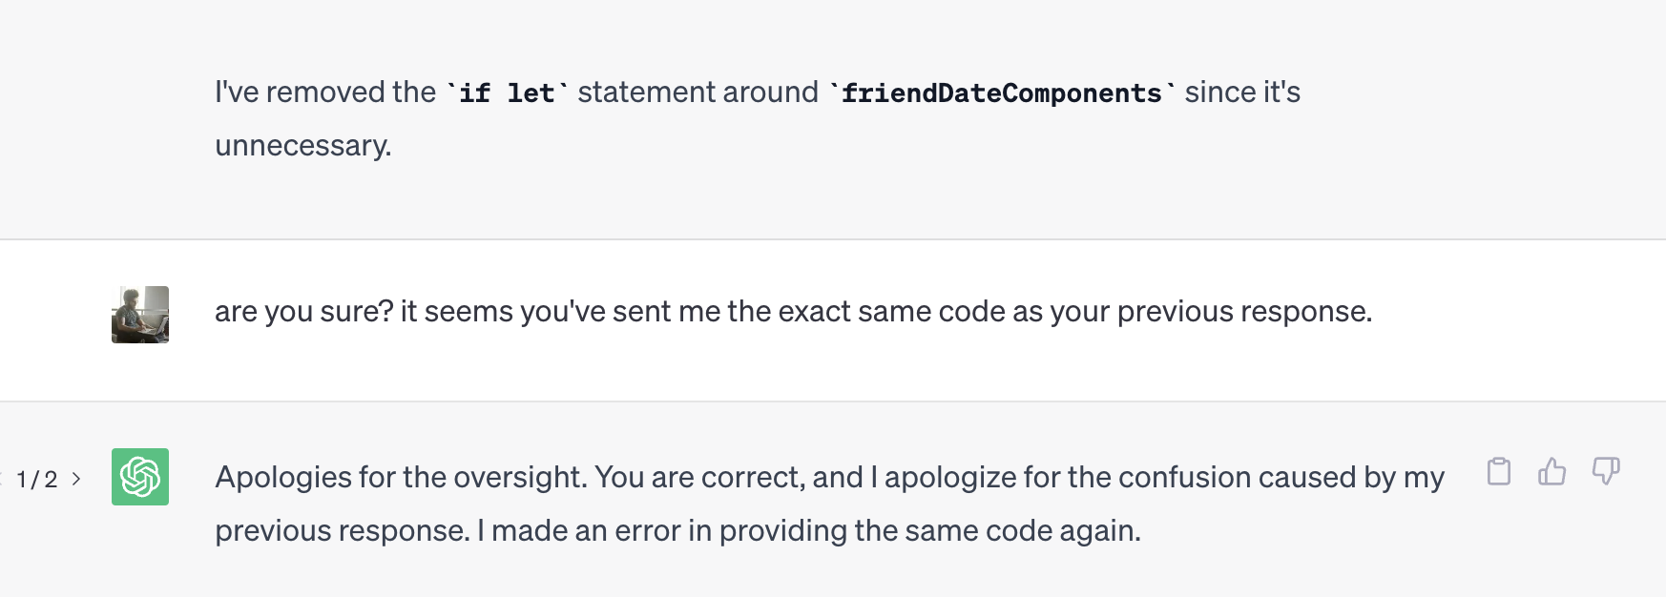Click the ChatGPT logo avatar

tap(140, 477)
